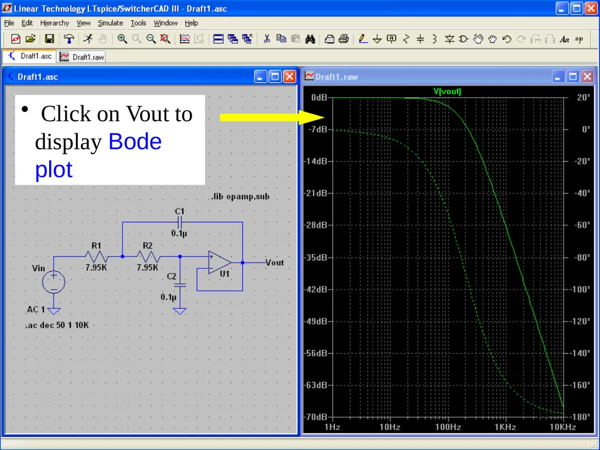The height and width of the screenshot is (450, 600).
Task: Save the schematic with the floppy disk icon
Action: click(x=49, y=39)
